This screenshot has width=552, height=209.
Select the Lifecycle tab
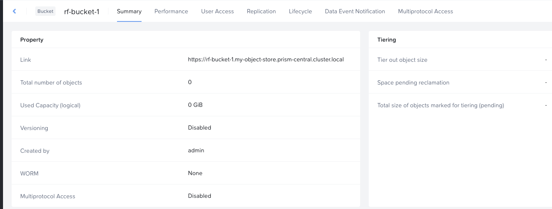(x=300, y=11)
